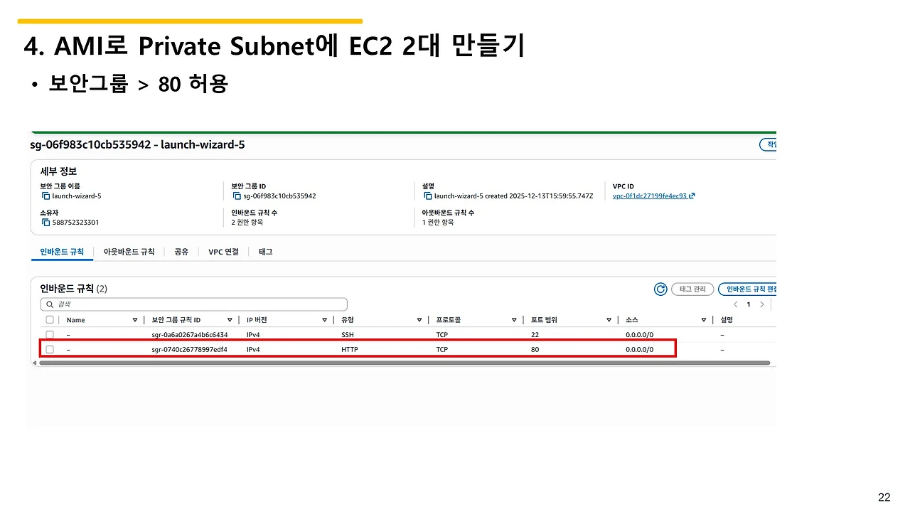Switch to the 아웃바운드 규칙 tab

(129, 251)
